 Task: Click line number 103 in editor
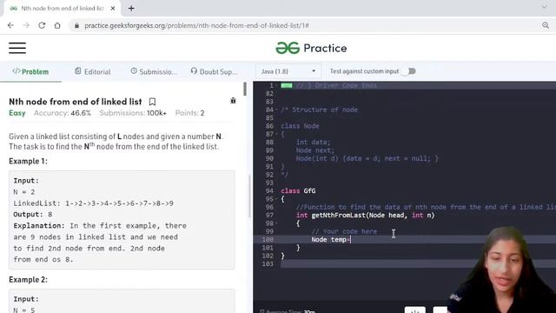tap(268, 263)
